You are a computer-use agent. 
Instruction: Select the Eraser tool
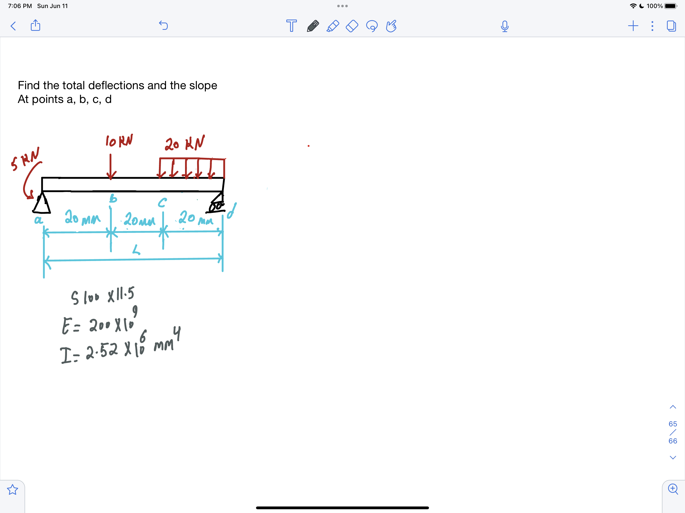click(x=352, y=26)
